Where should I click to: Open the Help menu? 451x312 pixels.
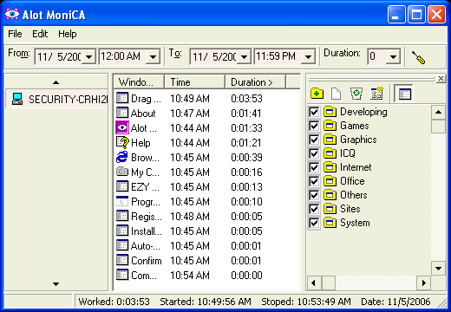(x=68, y=34)
